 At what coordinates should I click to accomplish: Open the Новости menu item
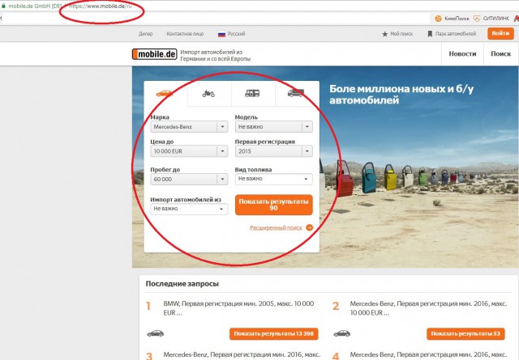click(x=462, y=54)
